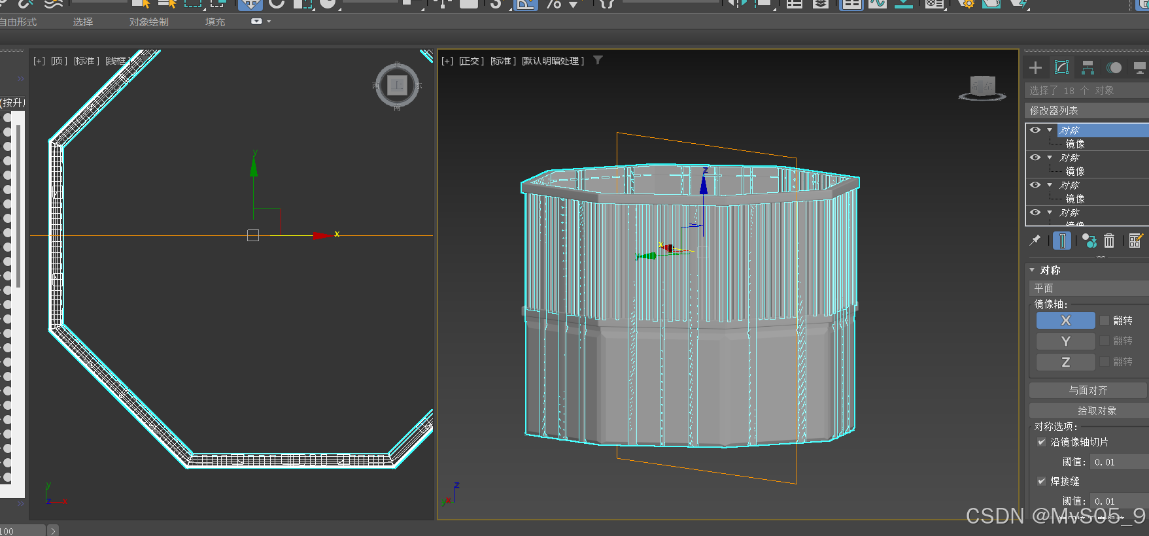Open the 填充 ribbon tab
Screen dimensions: 1149x536
click(214, 22)
